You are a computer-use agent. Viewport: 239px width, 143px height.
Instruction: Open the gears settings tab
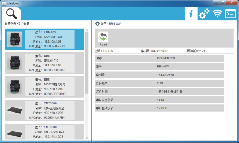204,14
